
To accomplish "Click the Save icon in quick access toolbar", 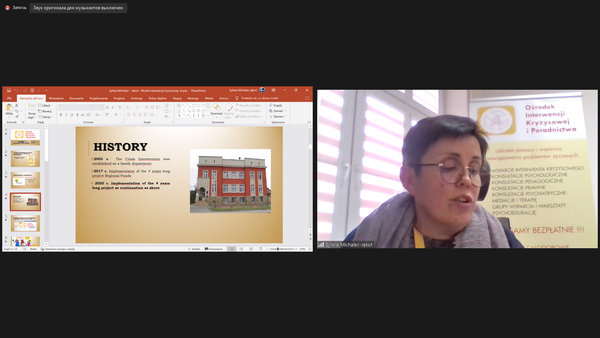I will pos(9,91).
